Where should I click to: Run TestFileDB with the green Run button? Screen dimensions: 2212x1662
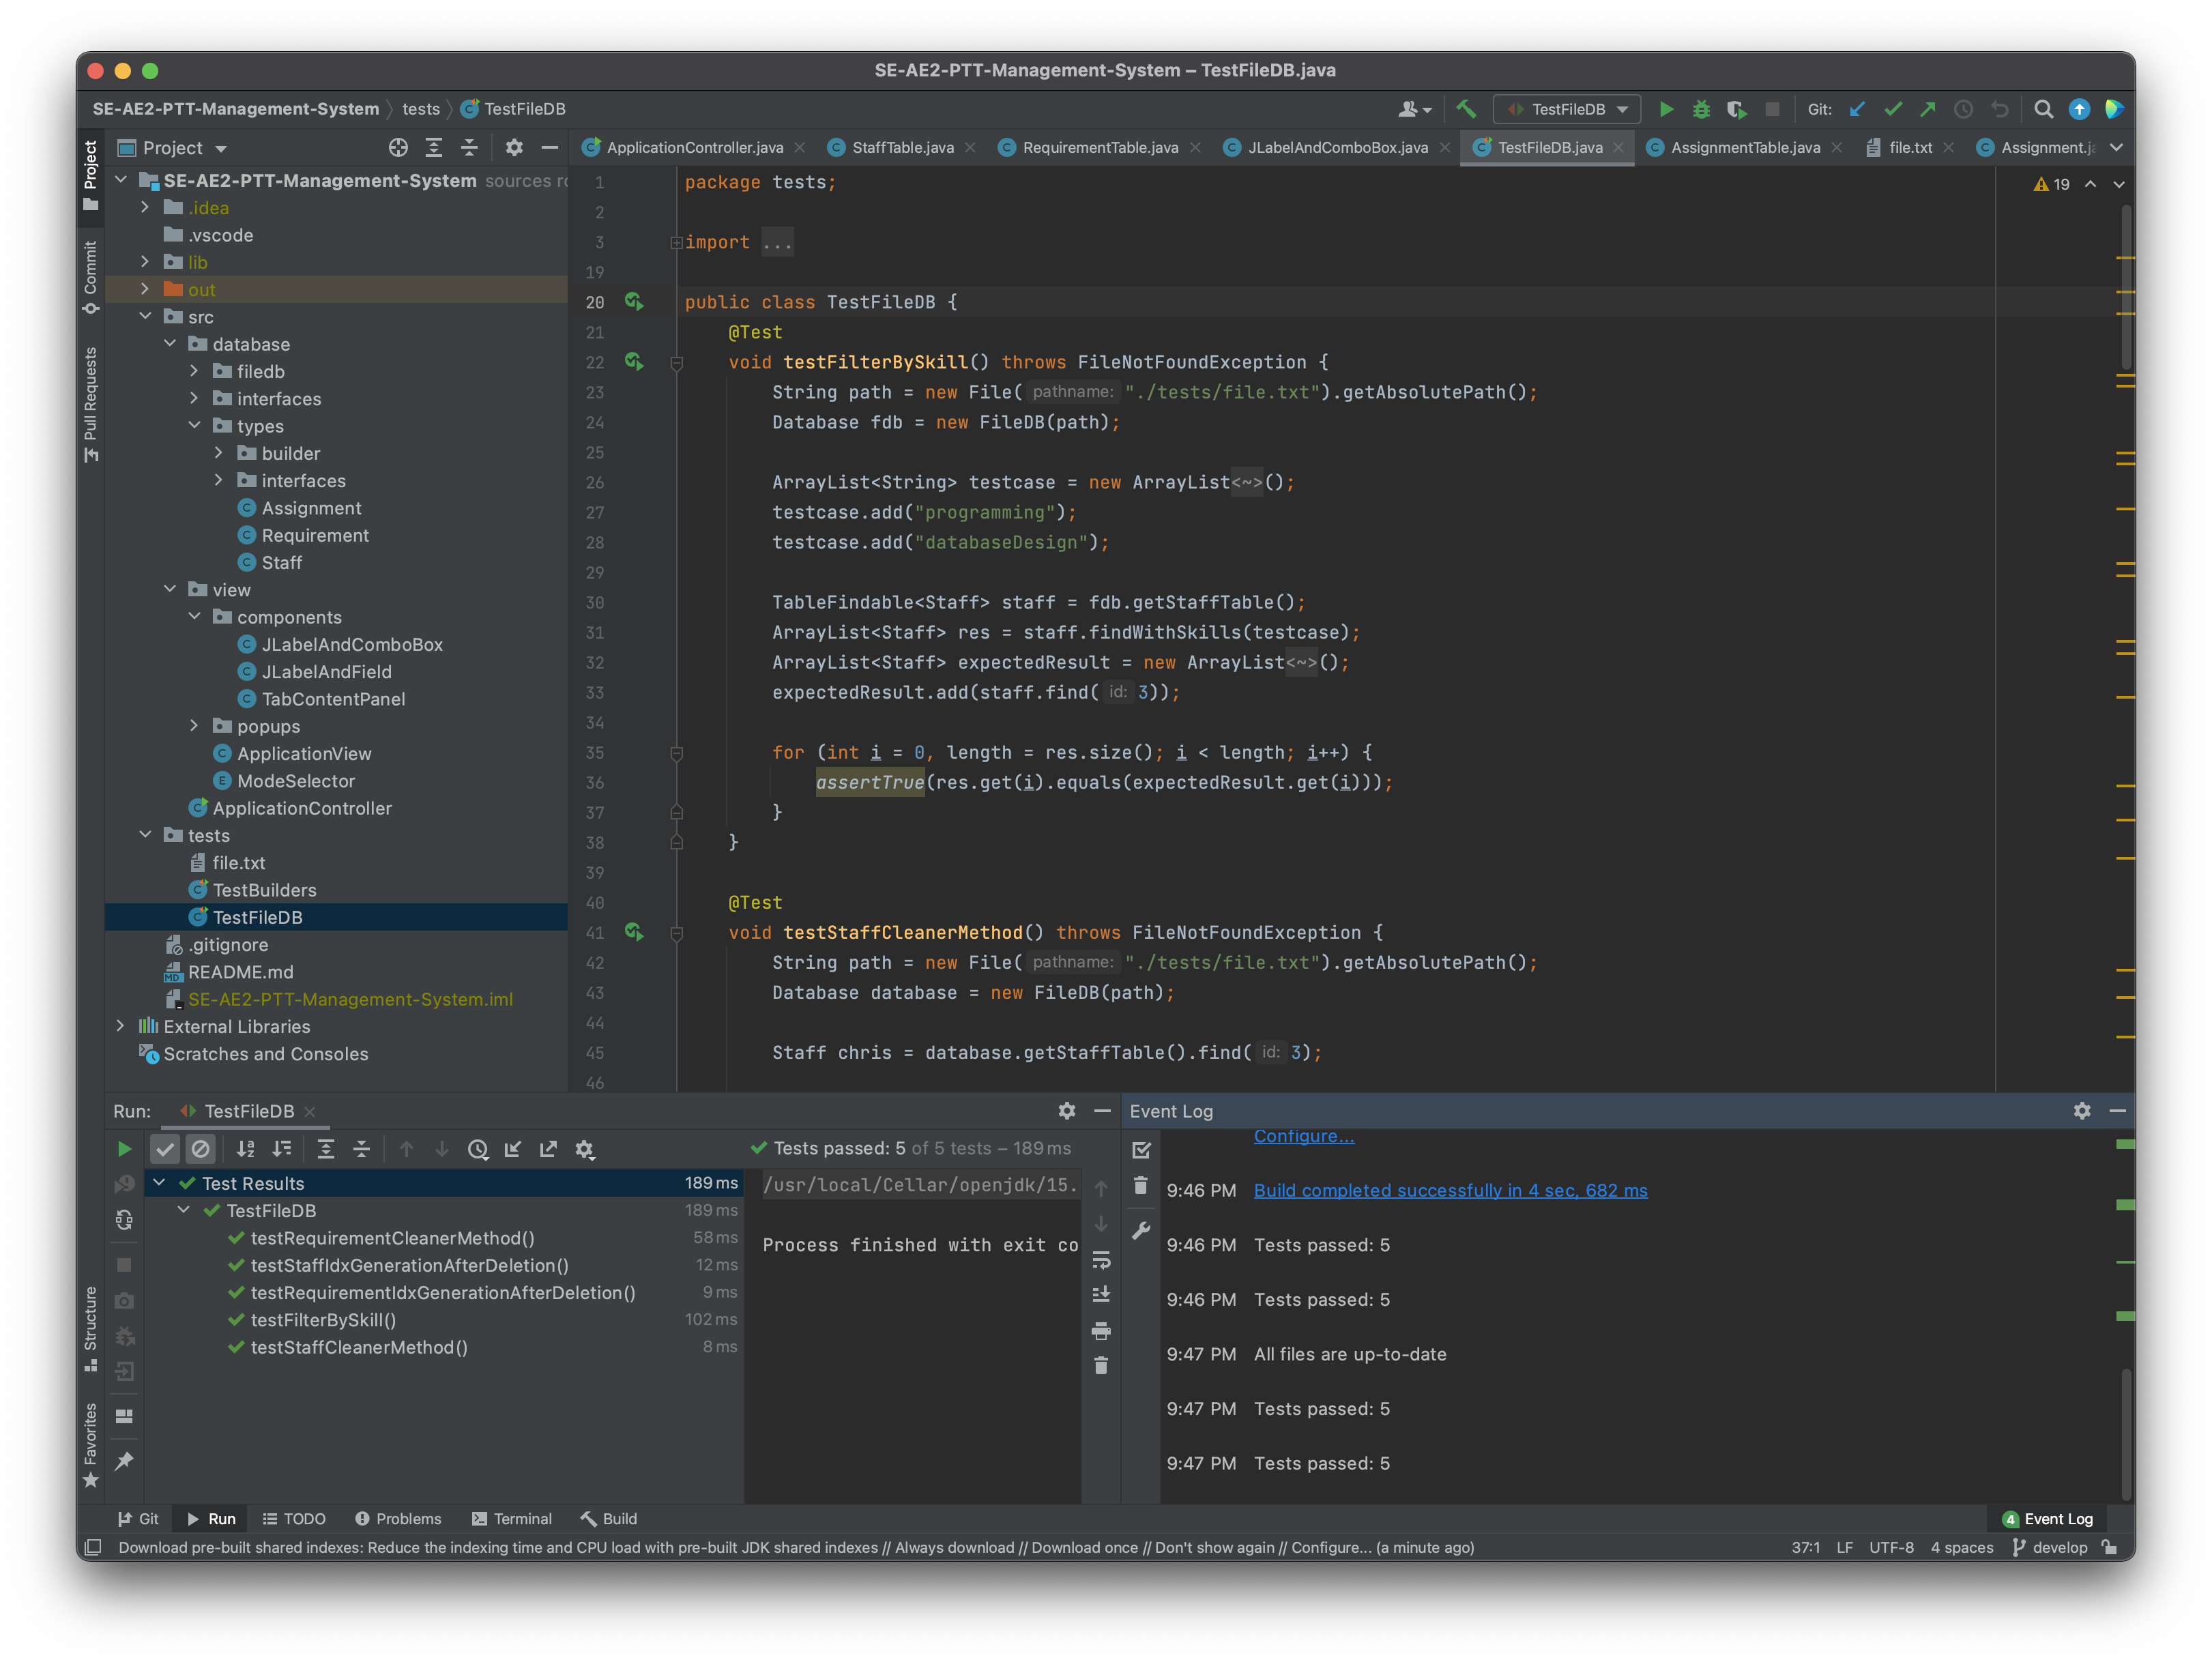1666,109
